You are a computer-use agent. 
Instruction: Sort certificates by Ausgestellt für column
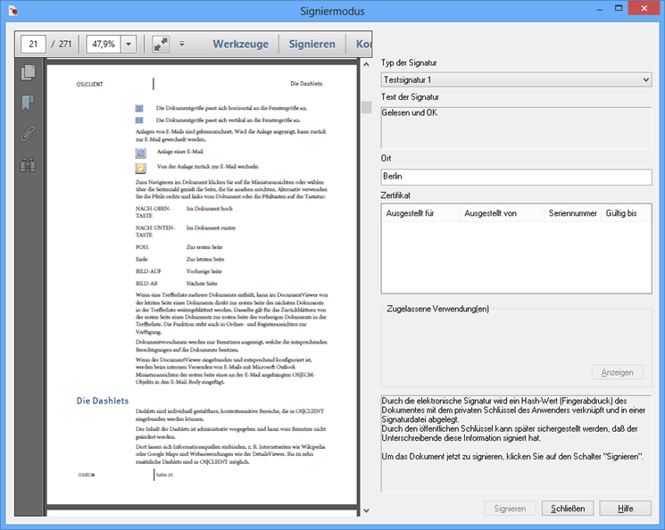(x=420, y=213)
